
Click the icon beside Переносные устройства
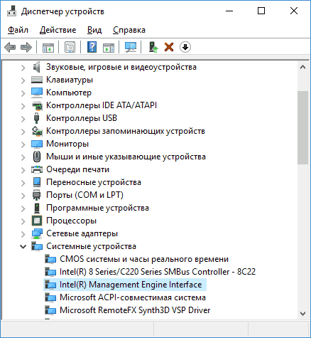[37, 182]
